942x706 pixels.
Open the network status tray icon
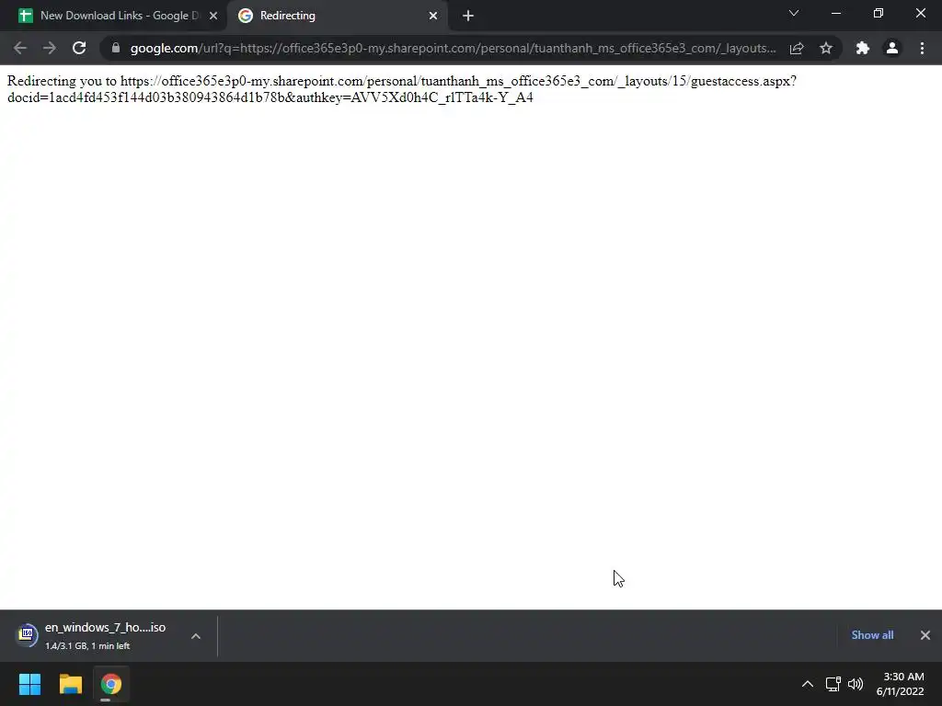833,684
